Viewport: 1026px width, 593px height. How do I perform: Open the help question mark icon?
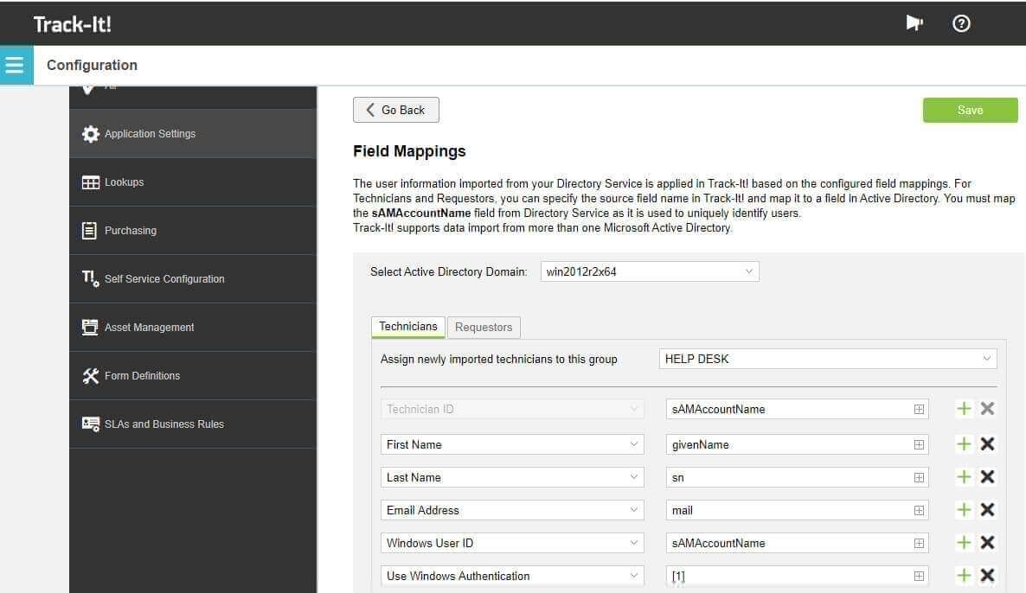pyautogui.click(x=960, y=23)
